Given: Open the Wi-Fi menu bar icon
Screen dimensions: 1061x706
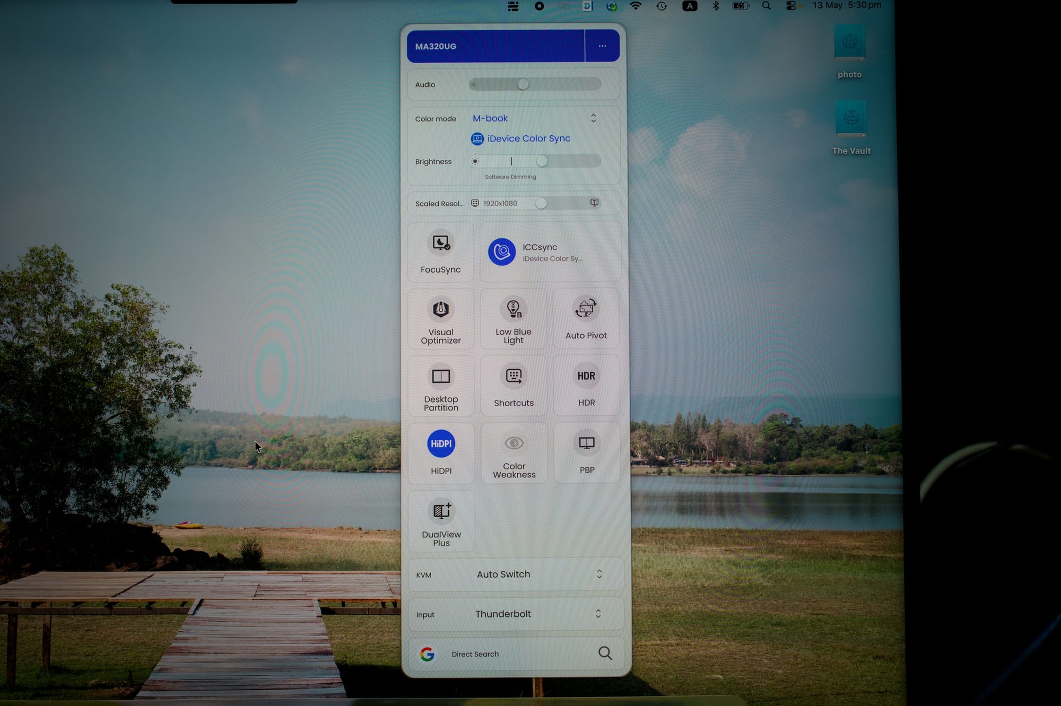Looking at the screenshot, I should (636, 6).
